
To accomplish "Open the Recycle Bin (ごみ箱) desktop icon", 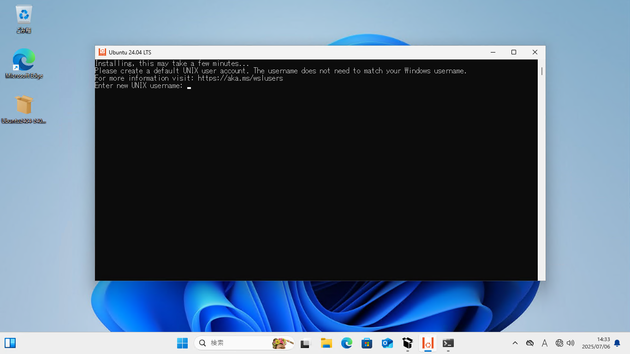I will coord(24,19).
